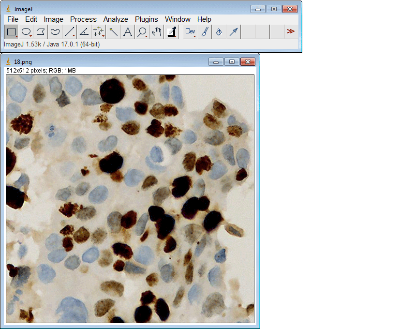Image resolution: width=400 pixels, height=329 pixels.
Task: Select the Polygon selection tool
Action: 41,31
